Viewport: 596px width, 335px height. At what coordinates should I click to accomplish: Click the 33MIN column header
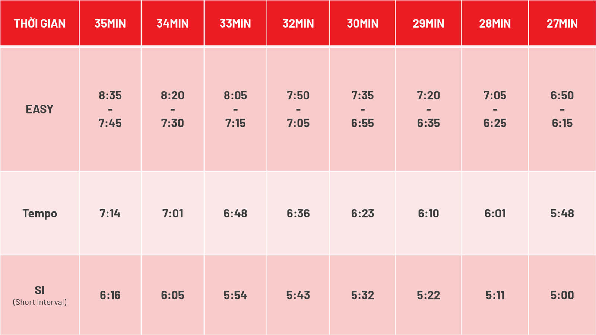coord(235,23)
